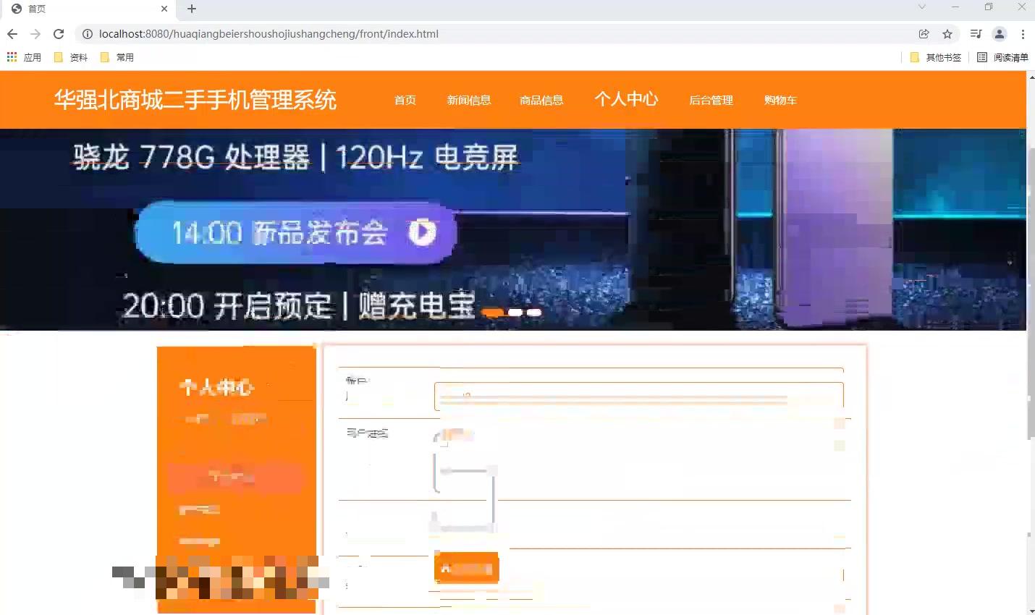Bookmark this page with the star icon
The image size is (1035, 615).
947,34
